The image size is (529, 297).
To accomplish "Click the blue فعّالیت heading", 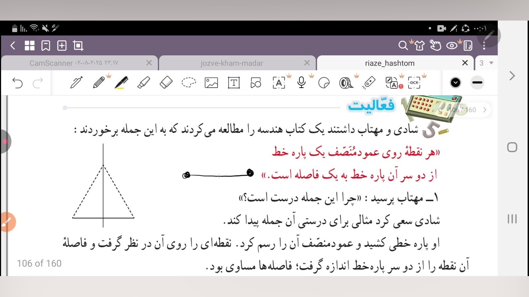I will 371,106.
